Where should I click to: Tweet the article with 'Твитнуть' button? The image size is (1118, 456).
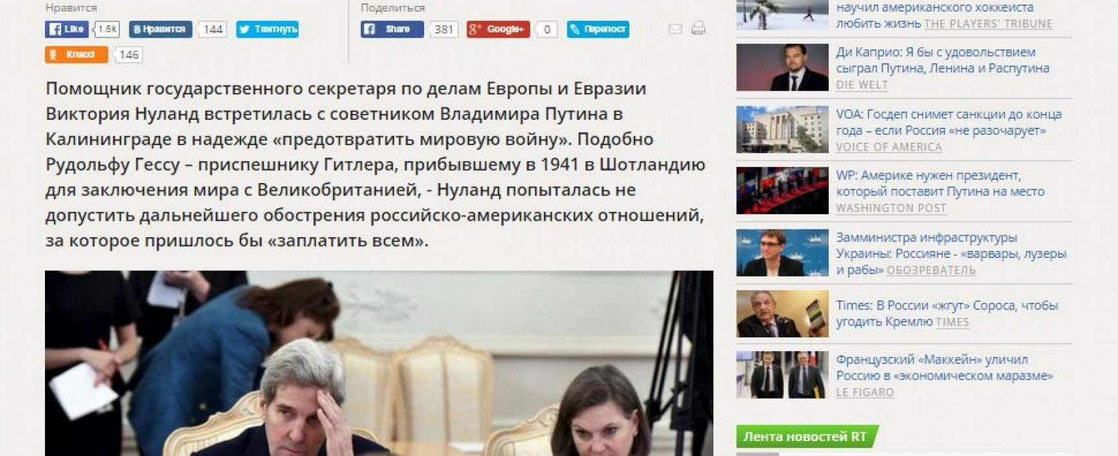coord(267,29)
